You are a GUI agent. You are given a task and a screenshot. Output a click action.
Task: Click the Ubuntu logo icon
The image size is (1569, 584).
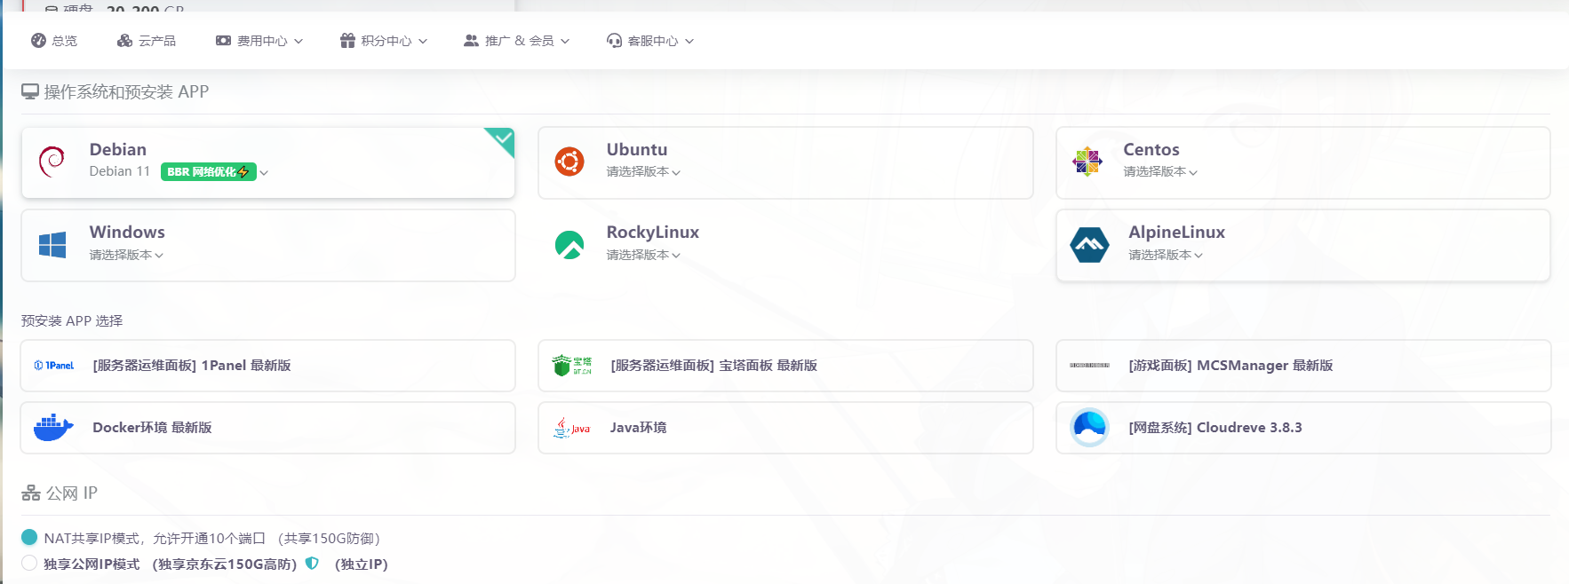click(569, 162)
